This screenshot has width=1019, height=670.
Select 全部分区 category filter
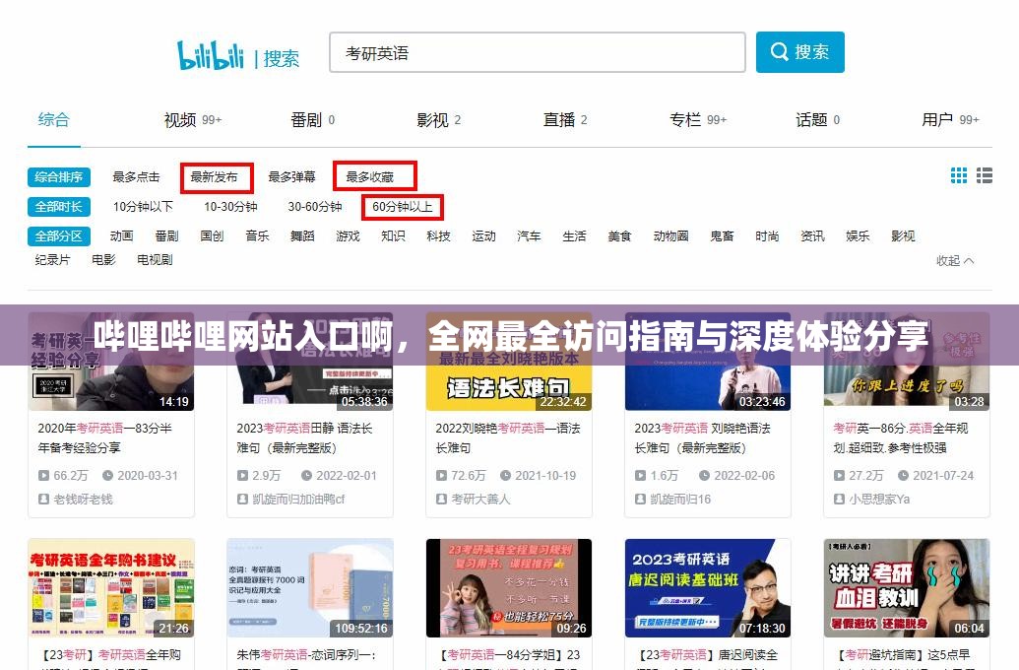(x=58, y=236)
